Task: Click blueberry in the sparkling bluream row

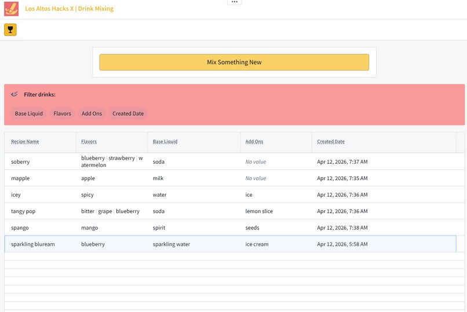Action: (x=93, y=244)
